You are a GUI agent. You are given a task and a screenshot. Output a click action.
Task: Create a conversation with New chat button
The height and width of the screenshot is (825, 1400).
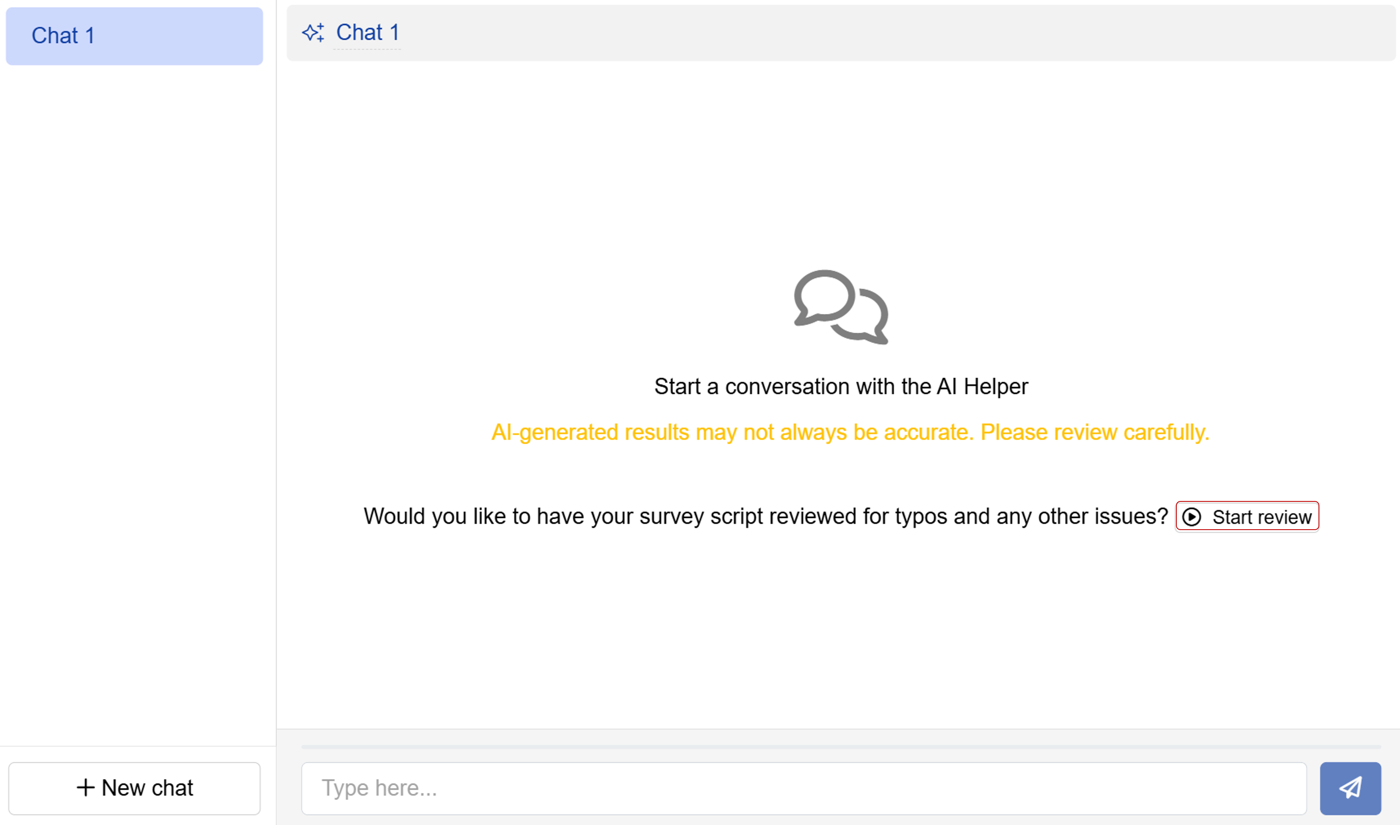click(134, 788)
